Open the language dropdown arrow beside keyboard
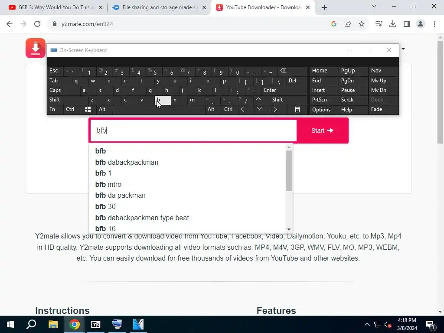 point(403,49)
